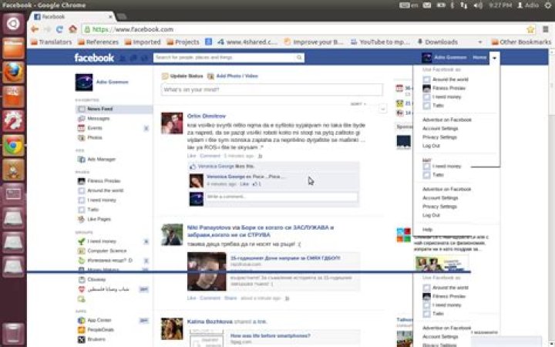Open the References bookmark folder
555x347 pixels.
pos(98,42)
